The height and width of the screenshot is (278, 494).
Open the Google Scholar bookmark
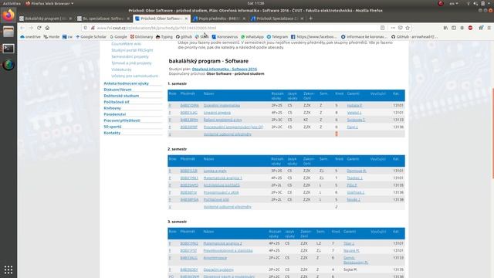(91, 36)
